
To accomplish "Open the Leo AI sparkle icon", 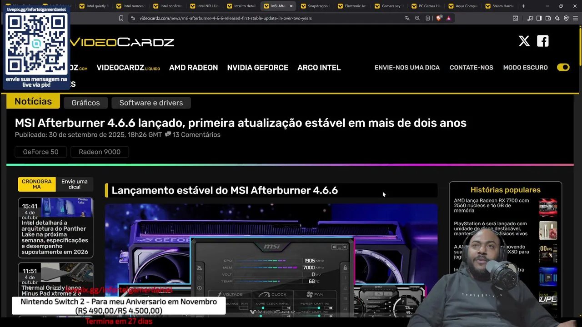I will (557, 18).
